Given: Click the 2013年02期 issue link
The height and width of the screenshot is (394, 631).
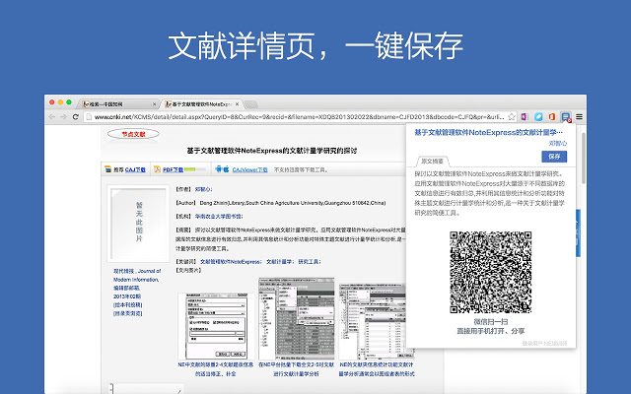Looking at the screenshot, I should pyautogui.click(x=127, y=296).
